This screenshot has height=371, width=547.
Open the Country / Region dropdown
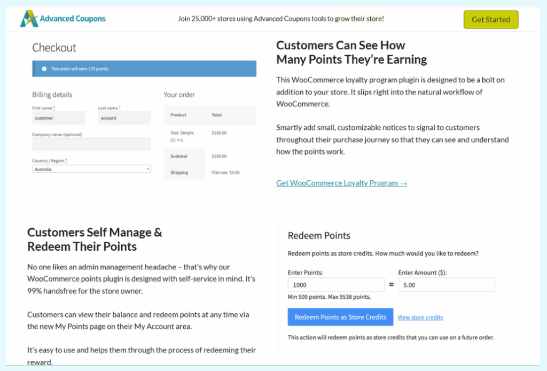91,168
